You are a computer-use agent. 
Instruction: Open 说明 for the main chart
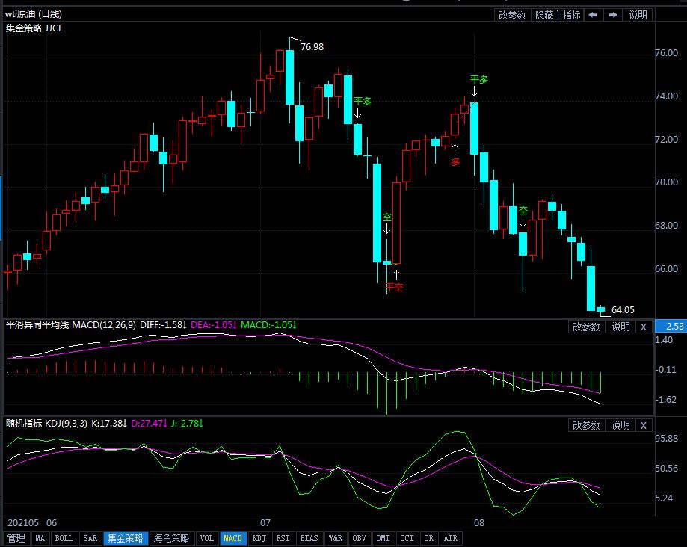pyautogui.click(x=638, y=15)
